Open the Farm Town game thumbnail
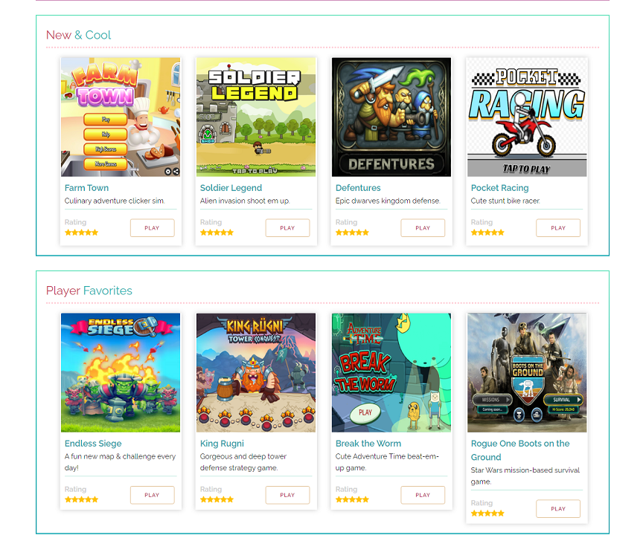This screenshot has width=643, height=535. coord(121,117)
